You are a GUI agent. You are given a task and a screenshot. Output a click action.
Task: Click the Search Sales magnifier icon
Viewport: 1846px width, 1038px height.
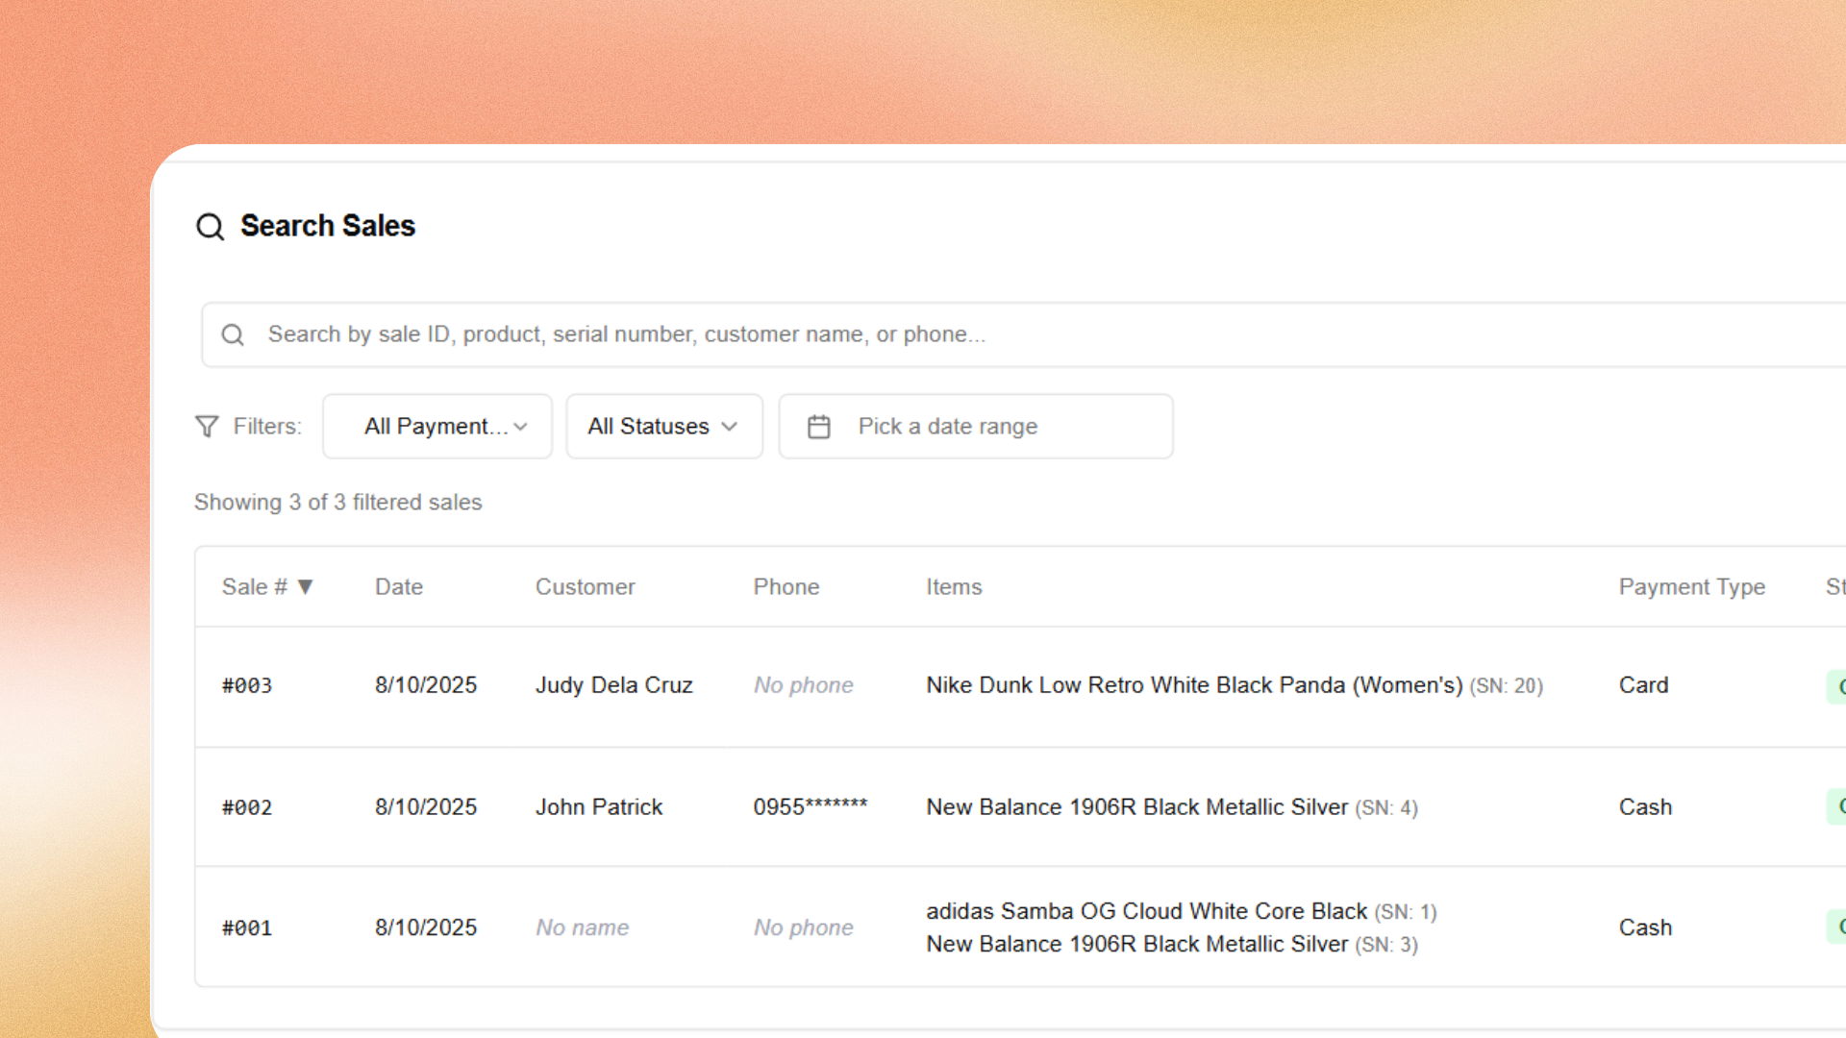(210, 227)
